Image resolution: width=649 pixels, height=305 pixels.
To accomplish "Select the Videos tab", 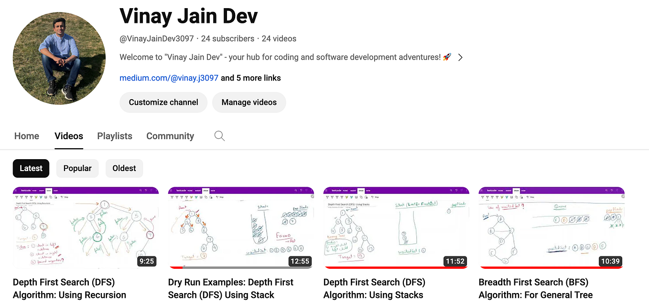I will click(68, 136).
